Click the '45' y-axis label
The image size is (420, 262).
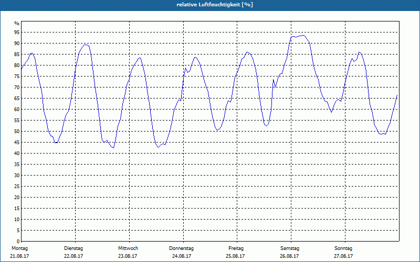(17, 142)
